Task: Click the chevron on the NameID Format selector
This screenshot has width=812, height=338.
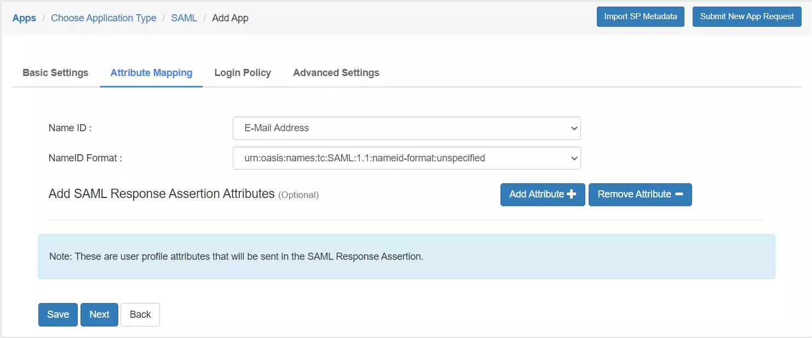Action: click(x=574, y=158)
